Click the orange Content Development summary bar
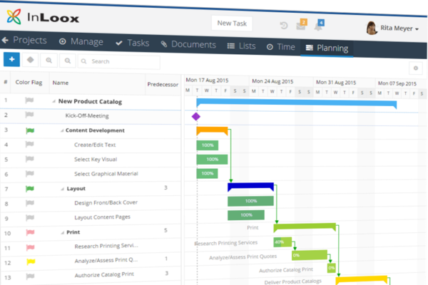 click(x=212, y=131)
